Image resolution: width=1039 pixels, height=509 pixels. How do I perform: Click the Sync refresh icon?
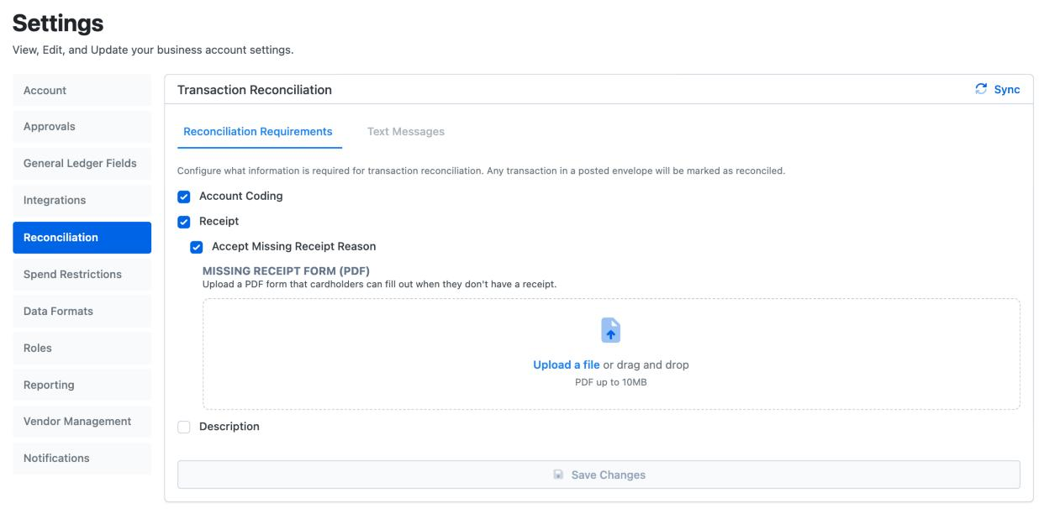point(981,89)
